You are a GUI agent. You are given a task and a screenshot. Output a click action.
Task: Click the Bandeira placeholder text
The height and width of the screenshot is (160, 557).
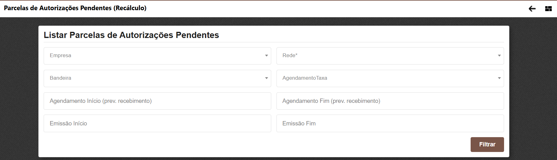coord(60,78)
